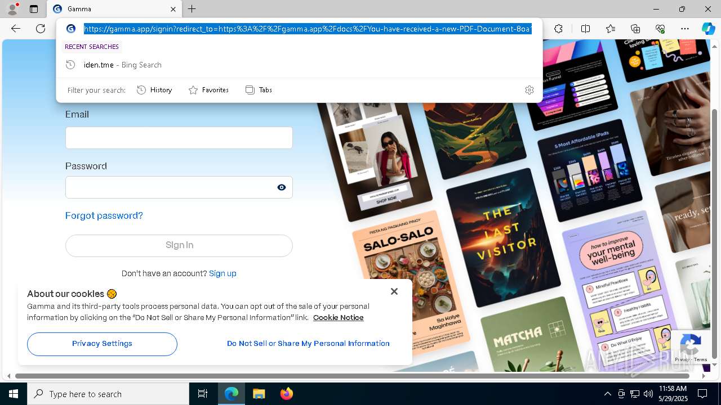The image size is (721, 405).
Task: Click the reCAPTCHA badge
Action: [x=691, y=348]
